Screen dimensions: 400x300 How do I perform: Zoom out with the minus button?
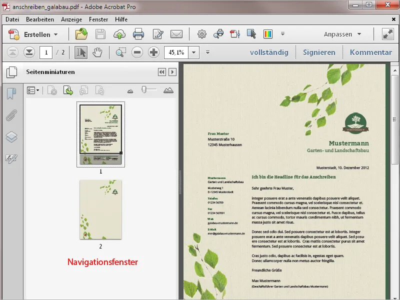coord(137,52)
